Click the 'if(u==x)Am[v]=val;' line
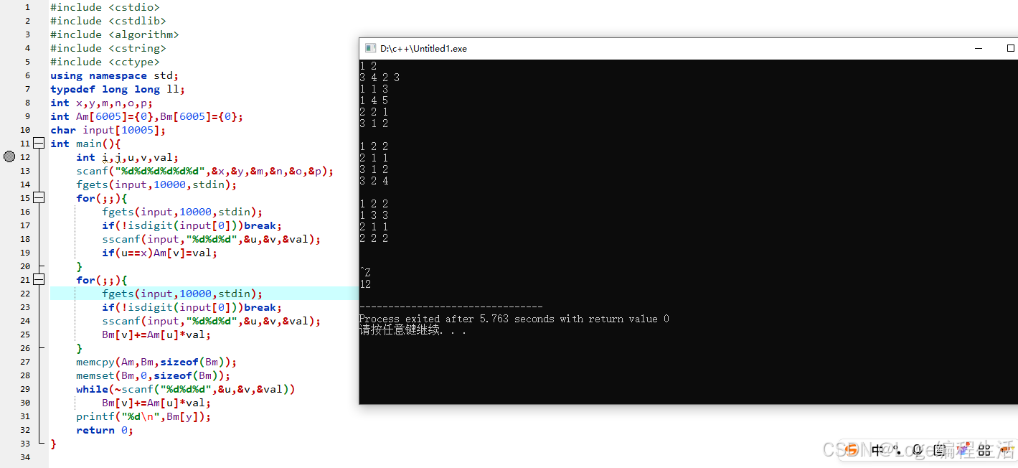This screenshot has width=1018, height=468. pyautogui.click(x=159, y=253)
